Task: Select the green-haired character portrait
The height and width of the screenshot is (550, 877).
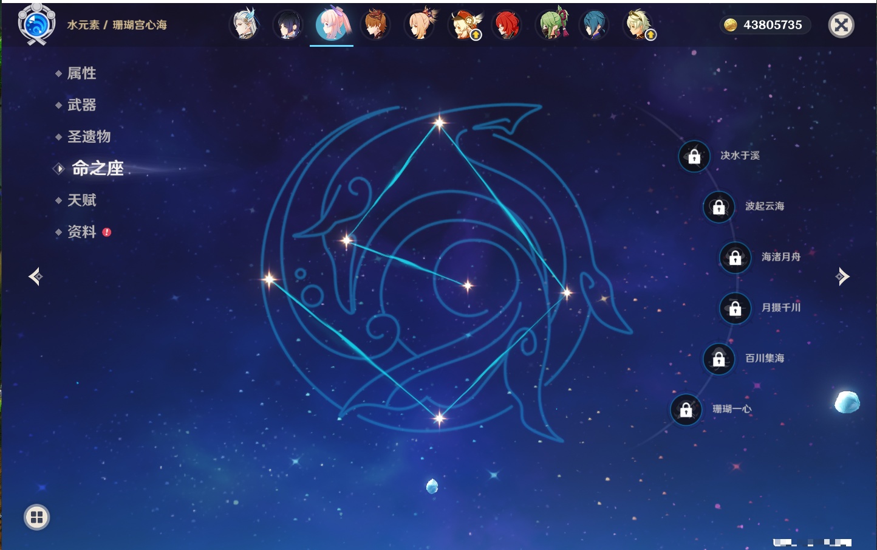Action: pyautogui.click(x=552, y=25)
